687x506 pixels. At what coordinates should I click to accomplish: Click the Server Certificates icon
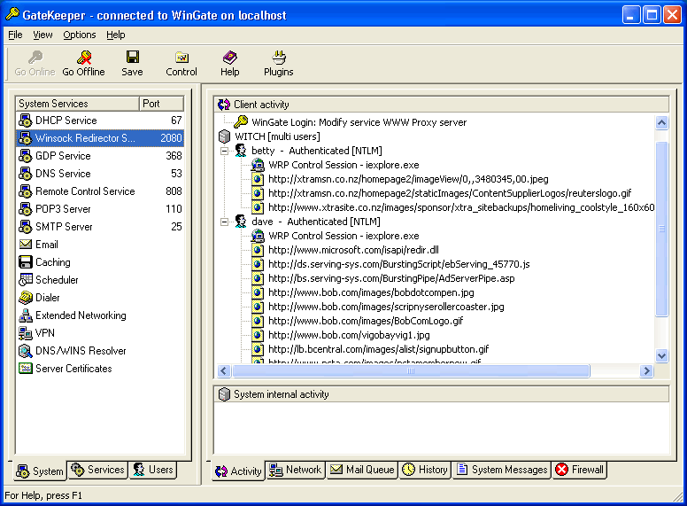(26, 369)
